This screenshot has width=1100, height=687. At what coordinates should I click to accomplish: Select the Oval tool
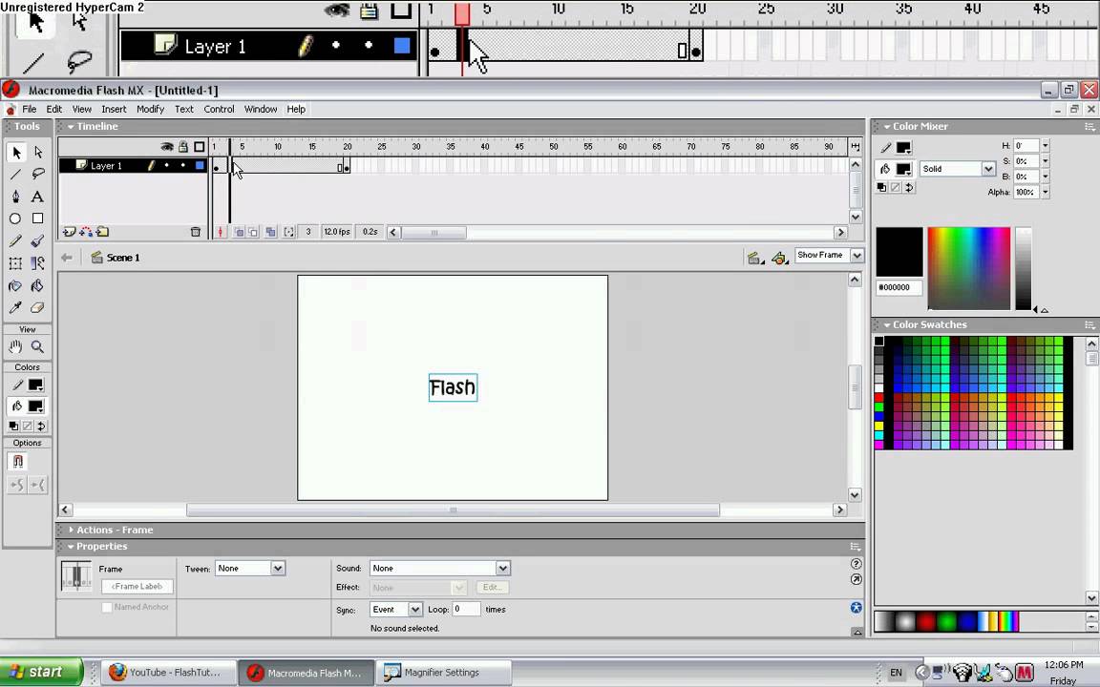click(x=16, y=219)
